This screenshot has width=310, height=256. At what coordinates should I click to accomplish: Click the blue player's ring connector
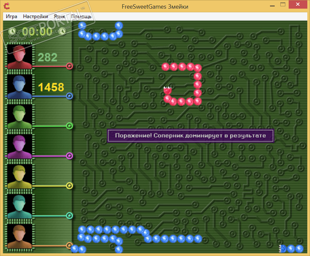(x=69, y=96)
